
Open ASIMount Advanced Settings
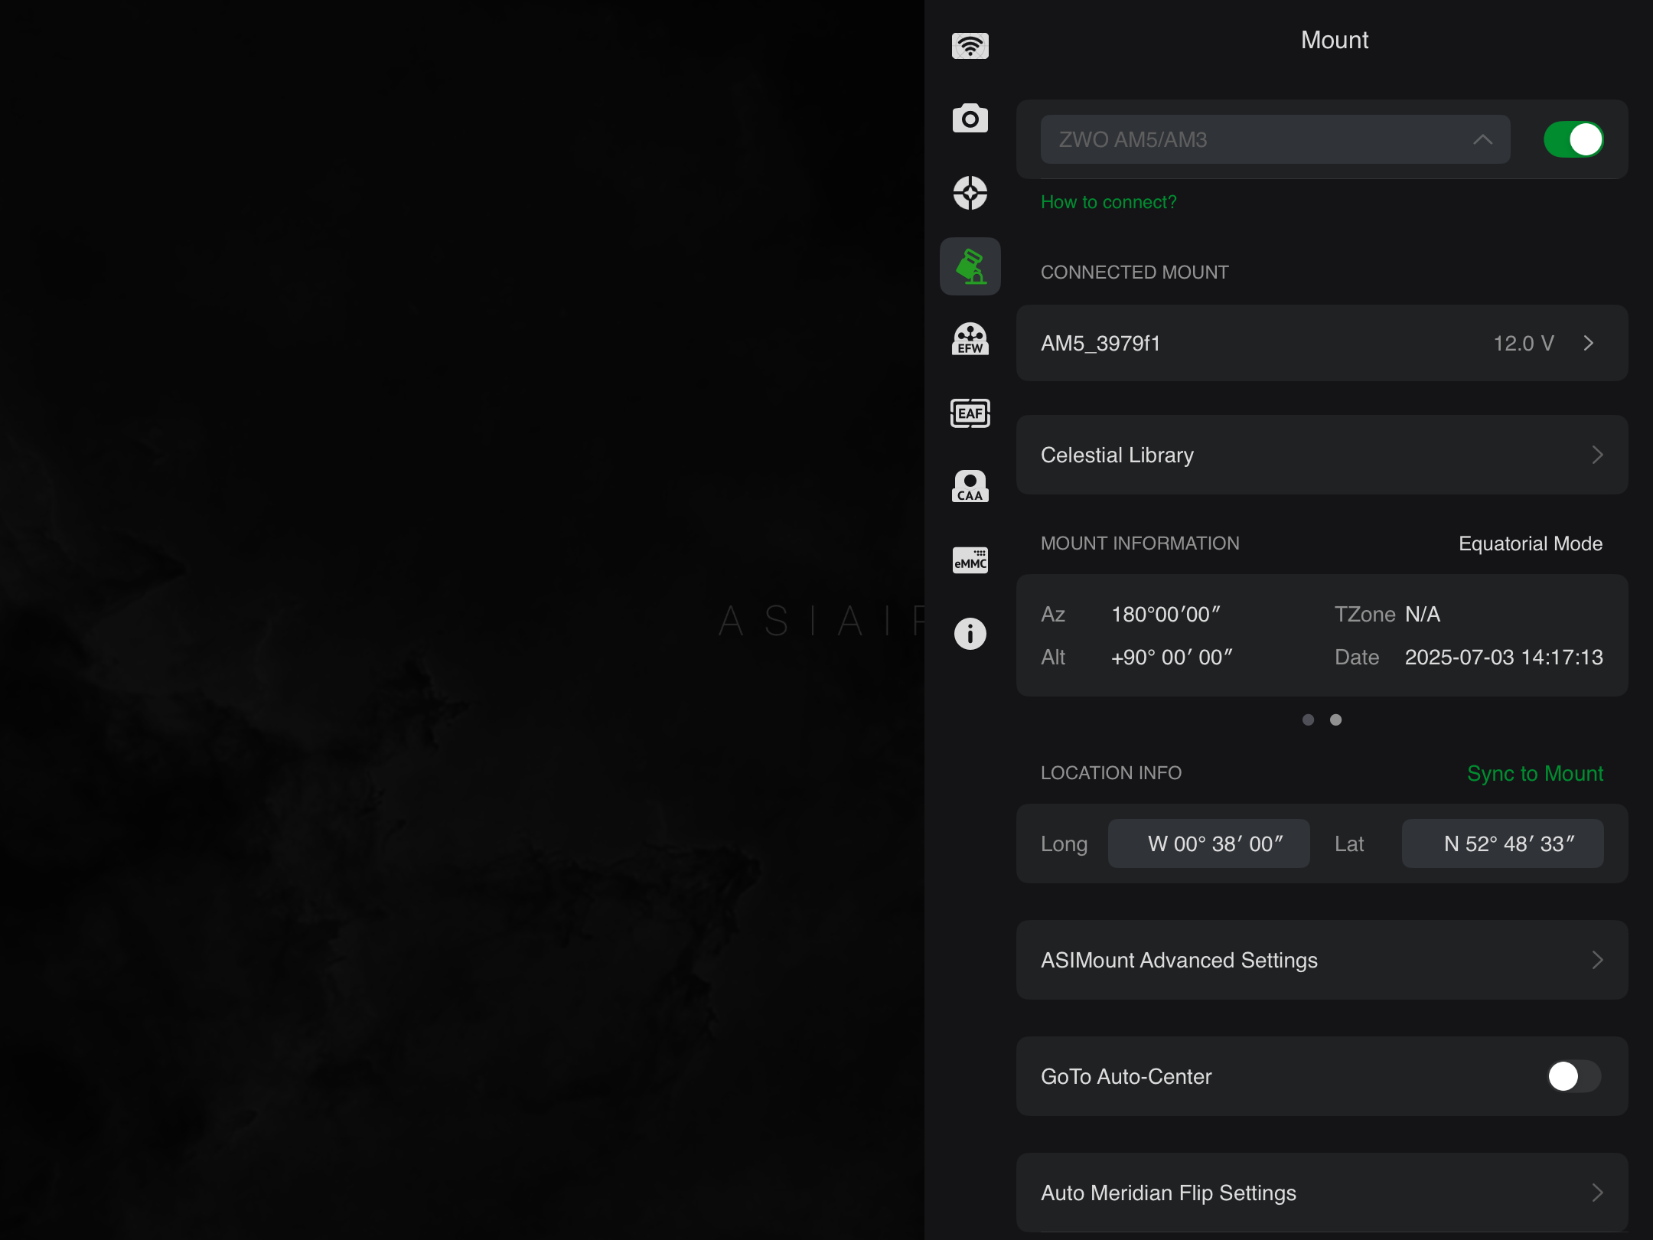click(1322, 960)
